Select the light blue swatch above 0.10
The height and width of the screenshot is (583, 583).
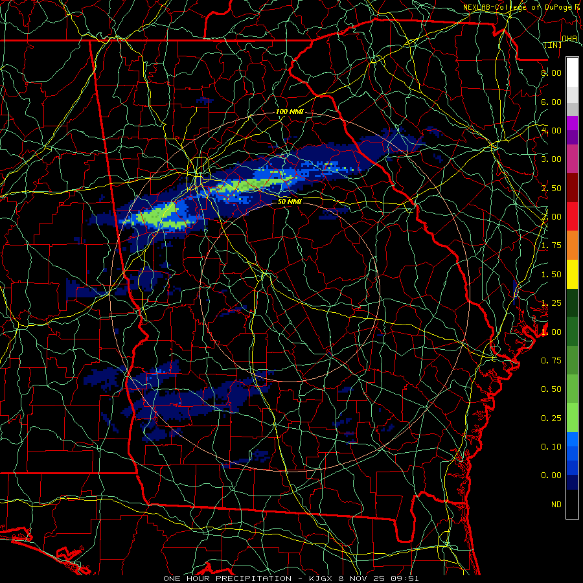[572, 439]
